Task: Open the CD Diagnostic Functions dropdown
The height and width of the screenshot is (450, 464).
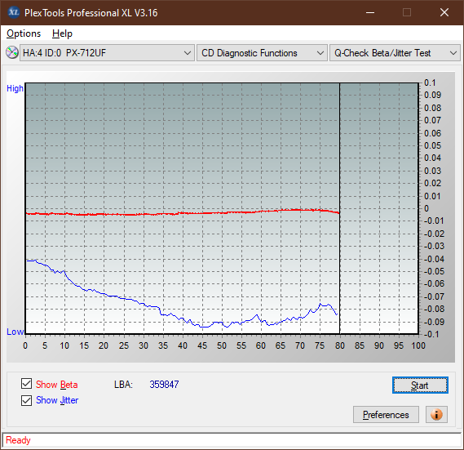Action: (262, 53)
